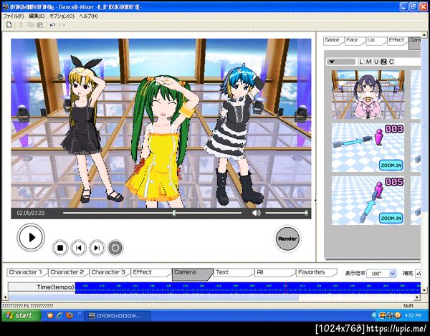Select the Character 1 timeline tab
Image resolution: width=430 pixels, height=336 pixels.
[x=27, y=272]
